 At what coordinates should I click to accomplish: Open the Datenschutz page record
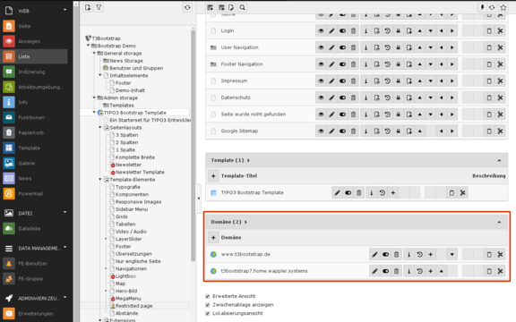(x=236, y=97)
